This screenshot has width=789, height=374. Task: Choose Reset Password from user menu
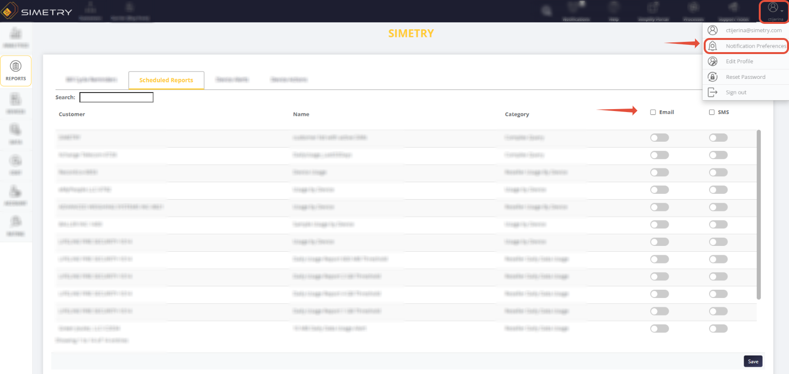[746, 77]
